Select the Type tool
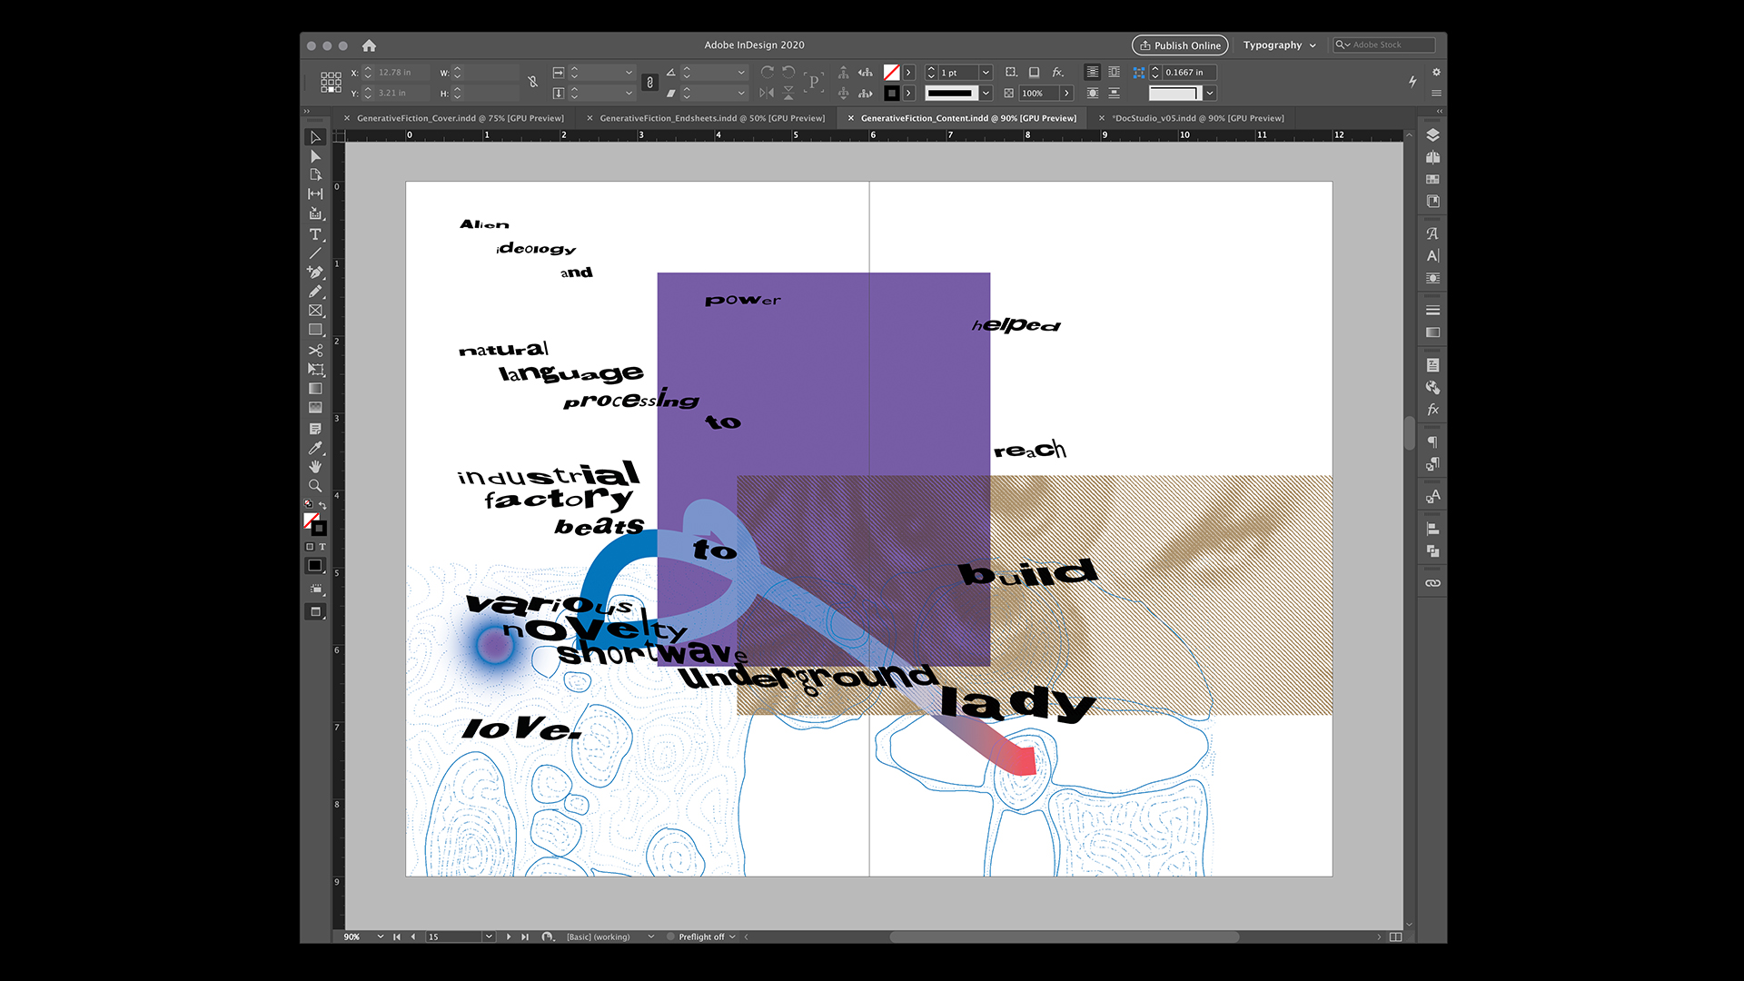This screenshot has height=981, width=1744. 315,234
